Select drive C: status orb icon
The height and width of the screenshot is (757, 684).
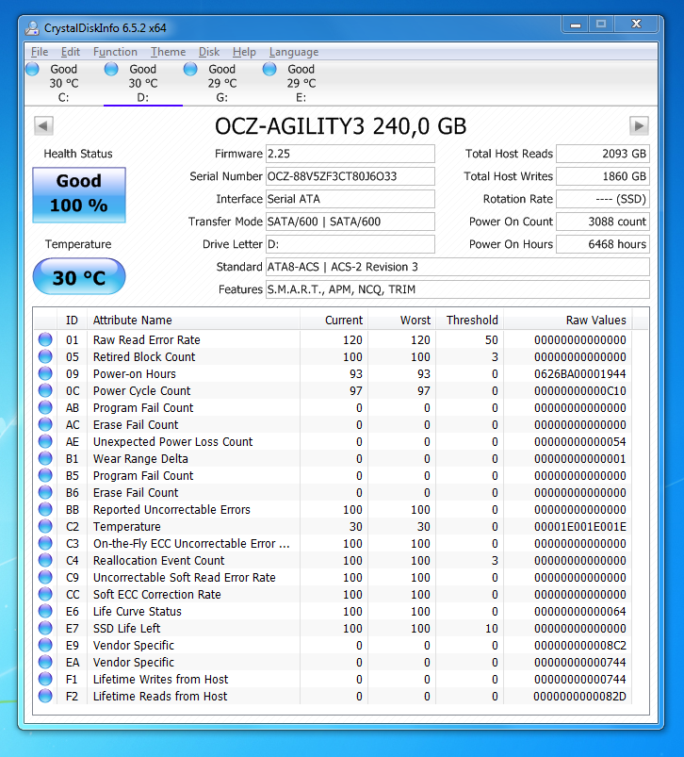33,69
